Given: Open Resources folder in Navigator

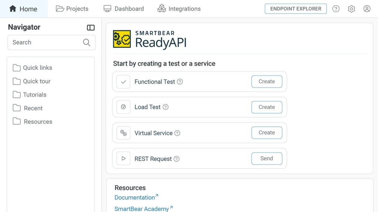Looking at the screenshot, I should point(32,122).
